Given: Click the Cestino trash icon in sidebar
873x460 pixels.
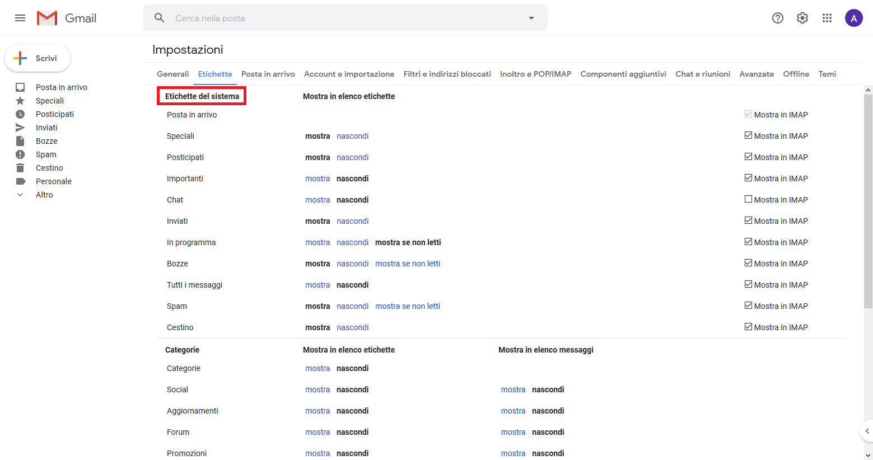Looking at the screenshot, I should 20,168.
